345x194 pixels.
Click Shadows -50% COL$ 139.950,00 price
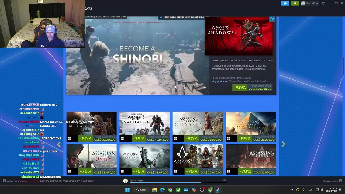click(x=253, y=88)
